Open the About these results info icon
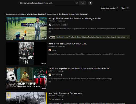Image resolution: width=136 pixels, height=104 pixels. click(117, 8)
